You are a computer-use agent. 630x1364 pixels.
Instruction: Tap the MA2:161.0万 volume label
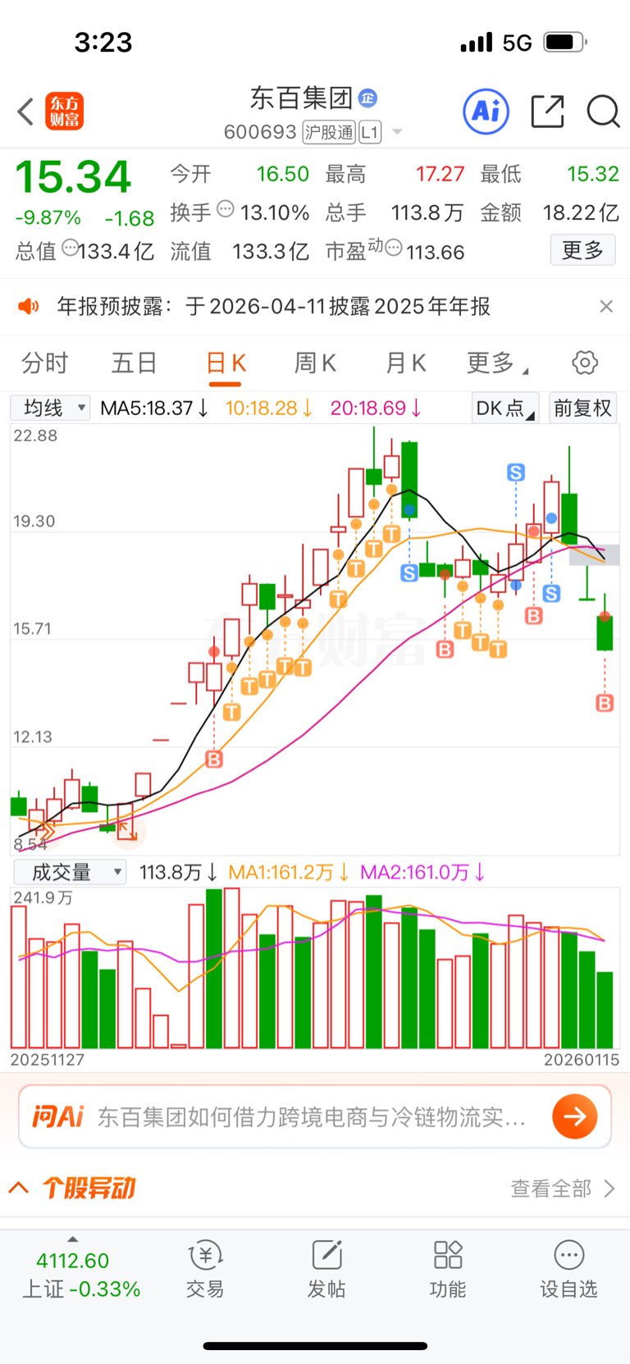click(422, 873)
